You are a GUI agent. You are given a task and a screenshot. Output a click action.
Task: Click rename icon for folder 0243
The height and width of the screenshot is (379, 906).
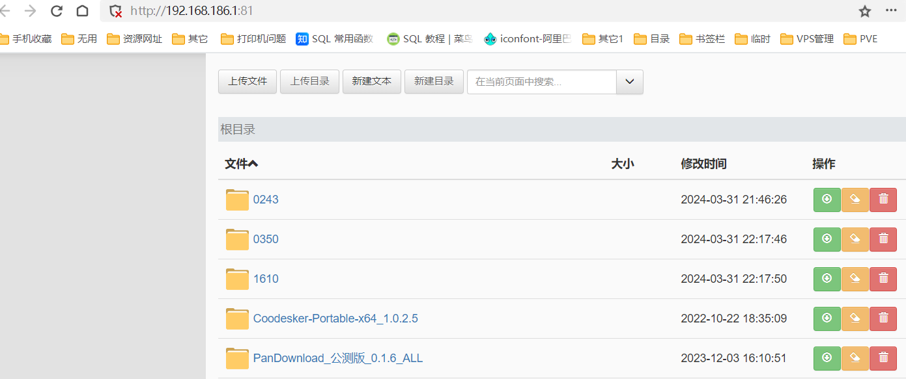point(855,200)
